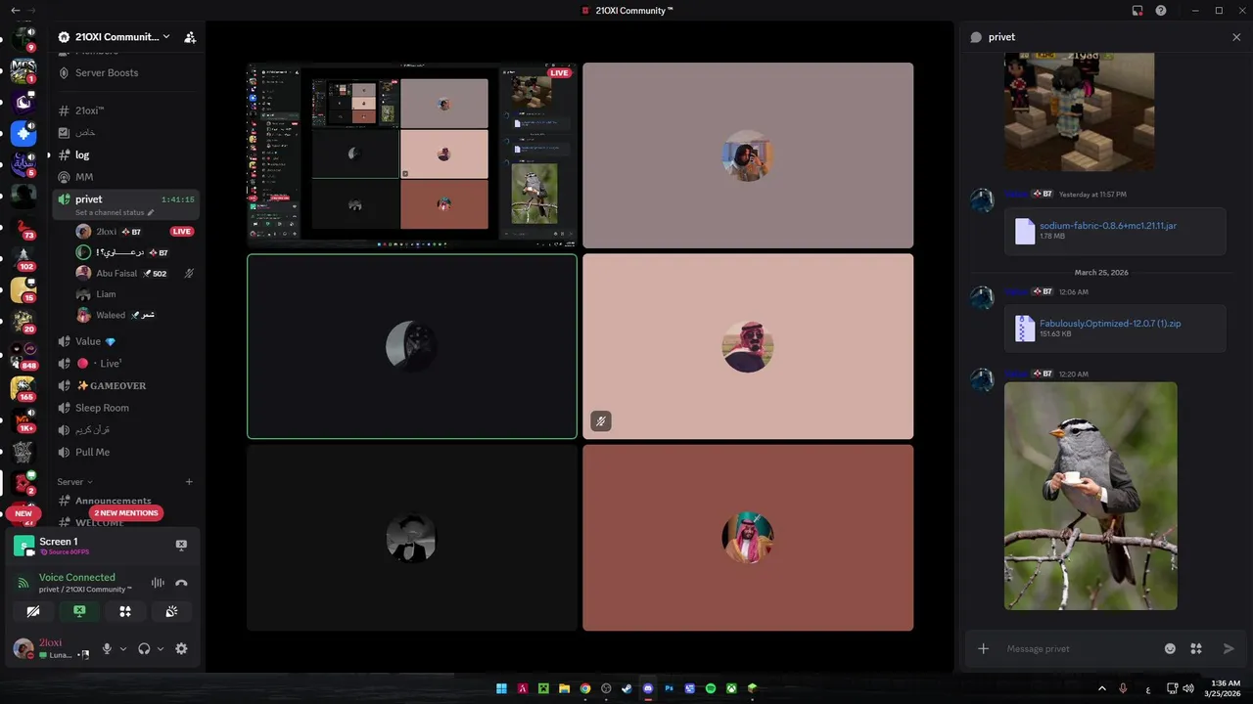This screenshot has height=704, width=1253.
Task: Open the invite members icon beside the server name
Action: tap(190, 37)
